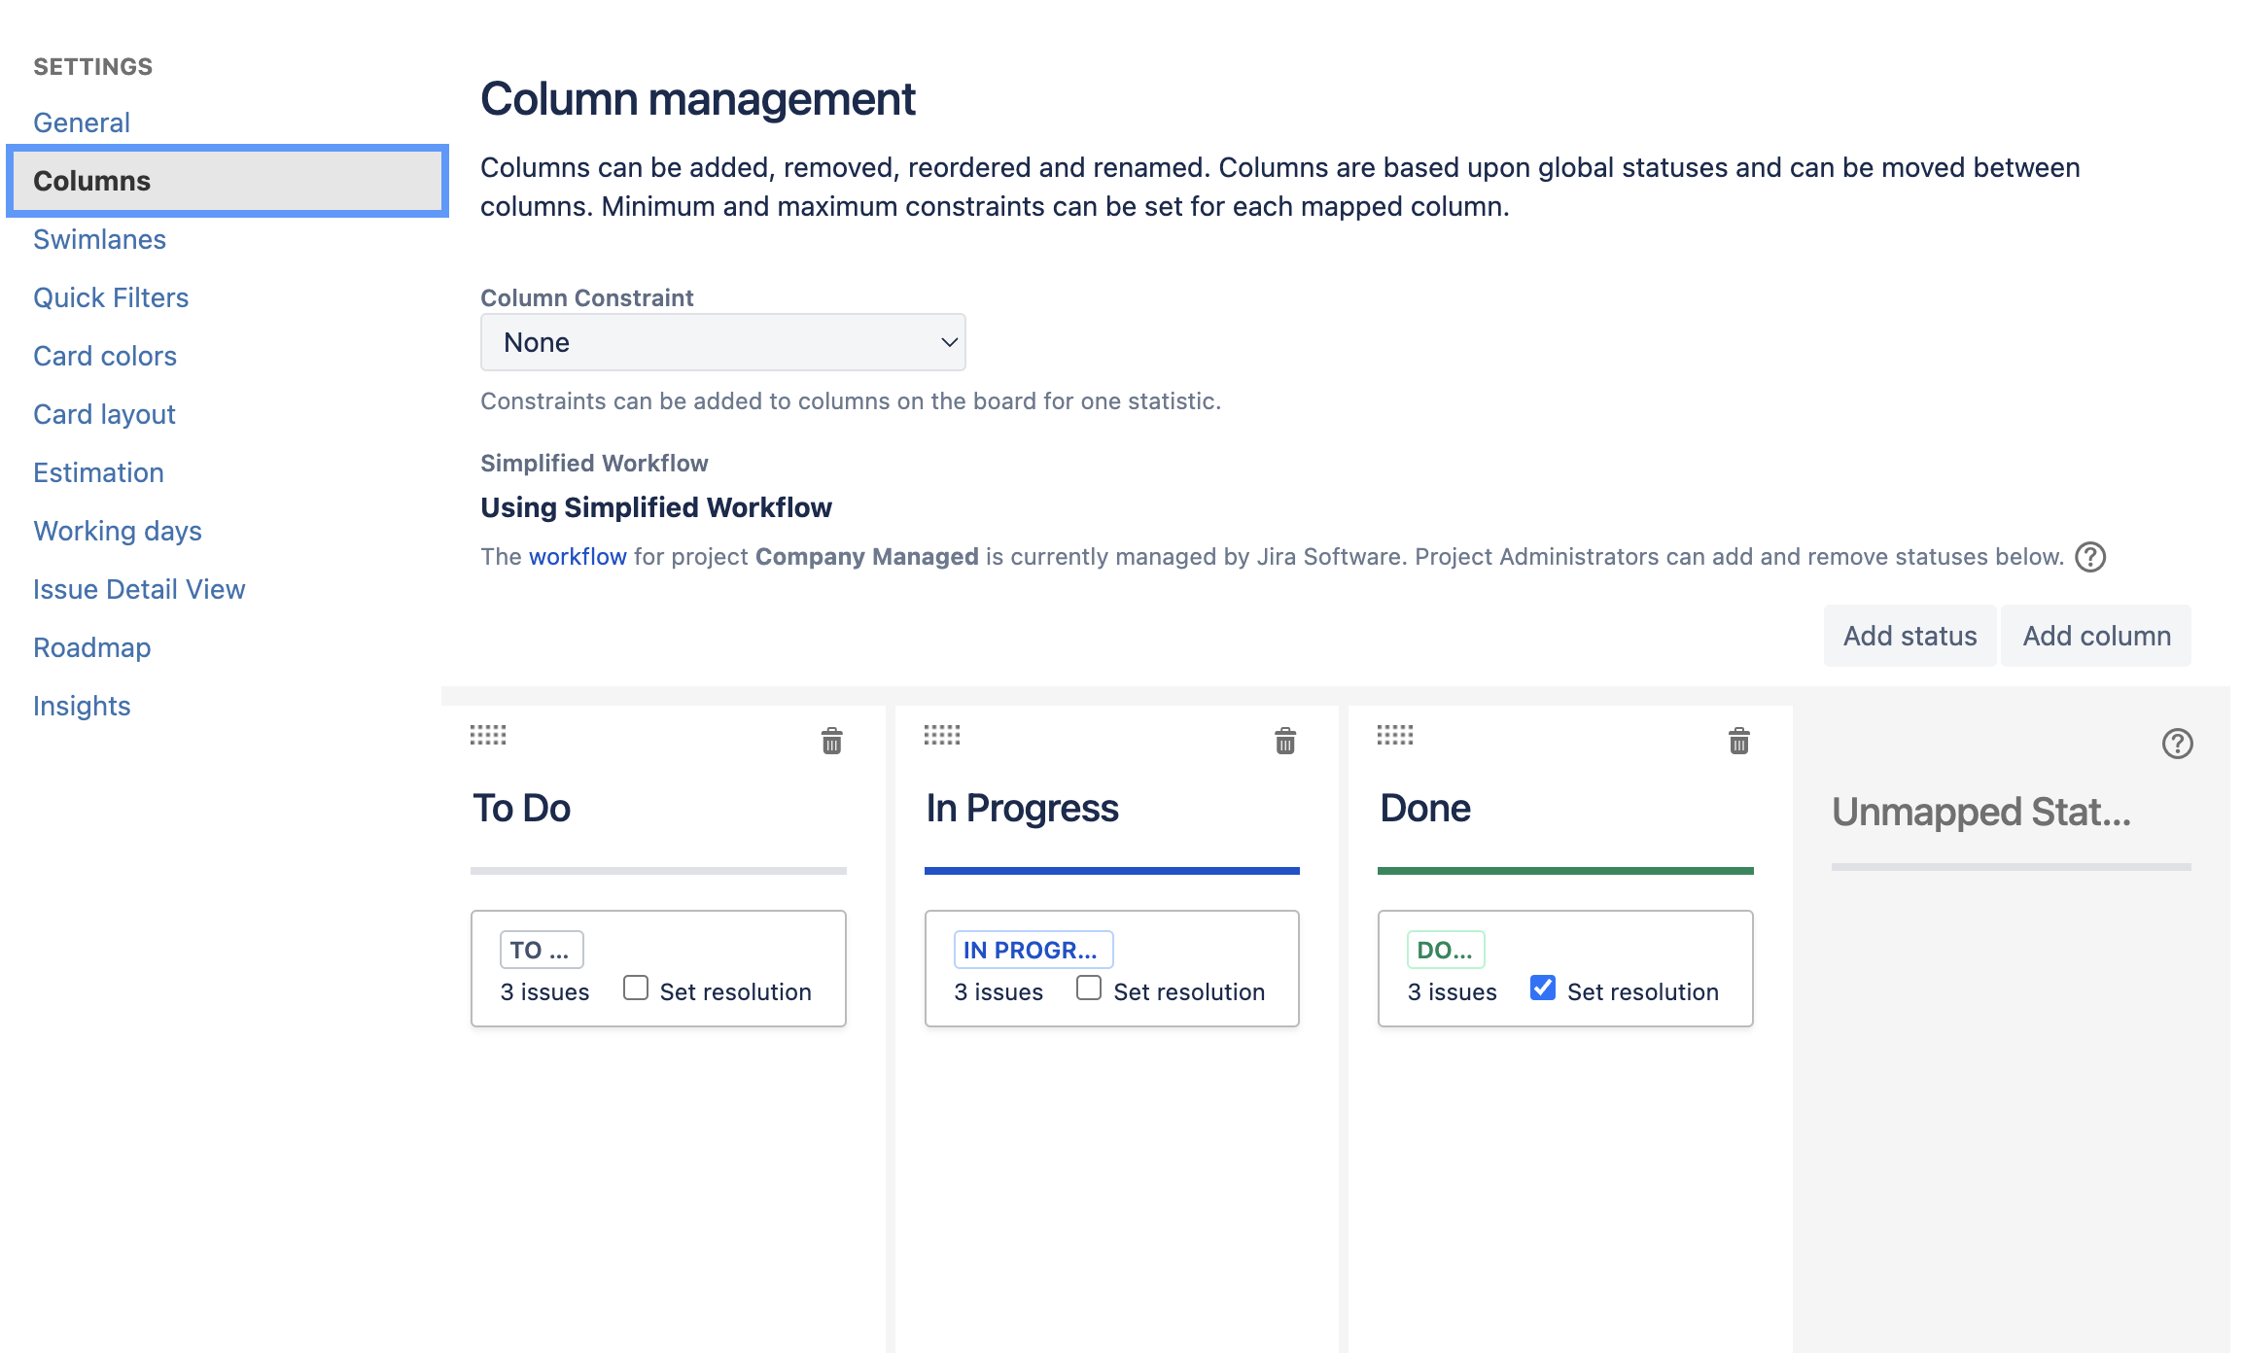Delete the In Progress column via trash icon
The height and width of the screenshot is (1353, 2242).
tap(1284, 741)
